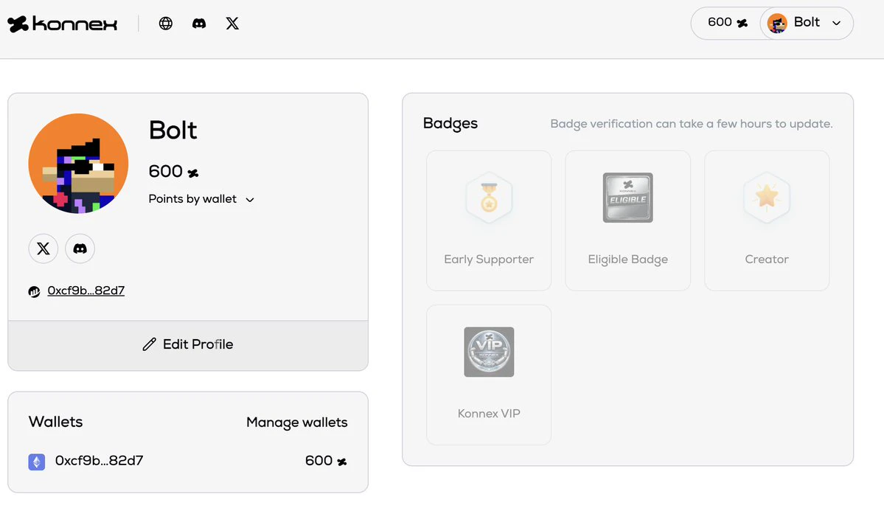This screenshot has width=884, height=508.
Task: Click the Ethereum icon in Wallets card
Action: 37,462
